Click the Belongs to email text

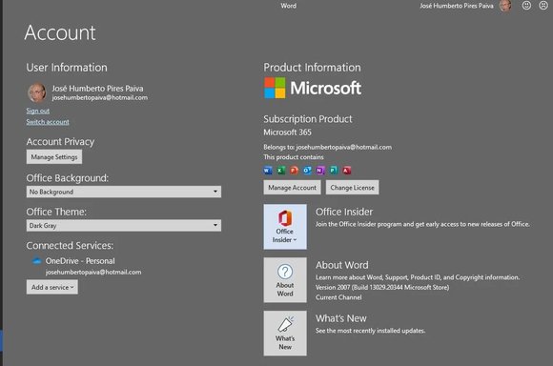[x=328, y=147]
